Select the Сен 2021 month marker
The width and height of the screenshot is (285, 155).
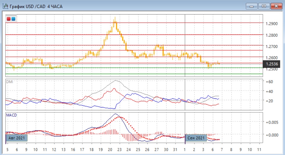[x=196, y=138]
